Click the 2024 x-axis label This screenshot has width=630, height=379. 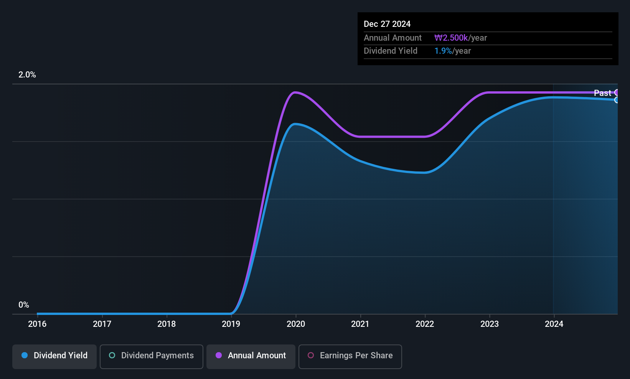pos(554,324)
